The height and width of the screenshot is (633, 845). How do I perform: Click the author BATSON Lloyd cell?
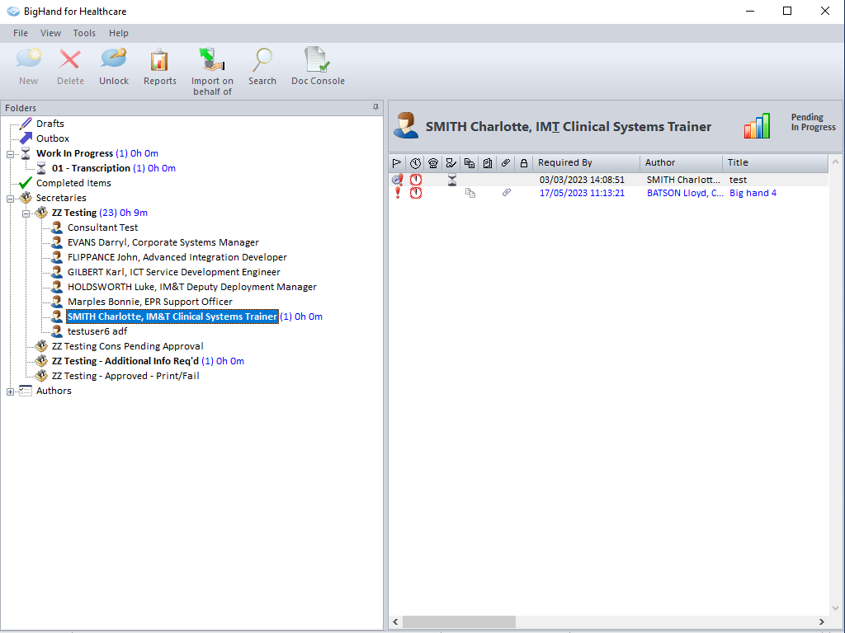pyautogui.click(x=685, y=193)
